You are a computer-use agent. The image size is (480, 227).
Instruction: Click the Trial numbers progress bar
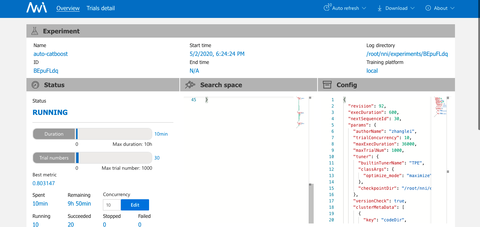click(x=92, y=158)
